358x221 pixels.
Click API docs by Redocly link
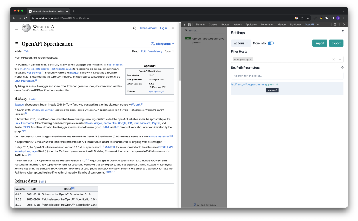click(205, 205)
